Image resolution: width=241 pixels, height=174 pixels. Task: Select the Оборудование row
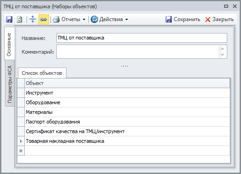127,102
